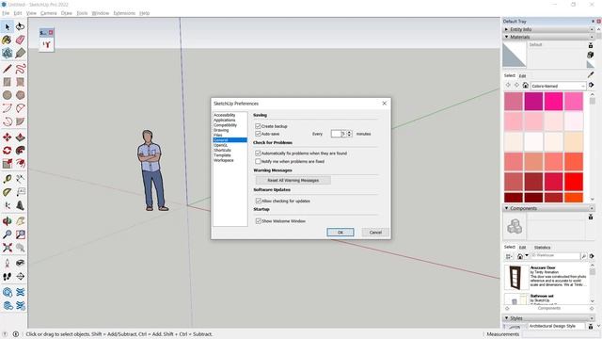Pick the bright red color swatch

point(574,182)
